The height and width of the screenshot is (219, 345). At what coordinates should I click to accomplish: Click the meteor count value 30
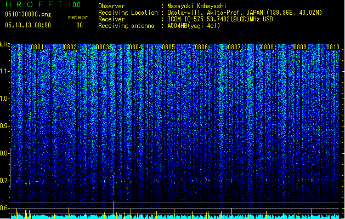point(80,25)
